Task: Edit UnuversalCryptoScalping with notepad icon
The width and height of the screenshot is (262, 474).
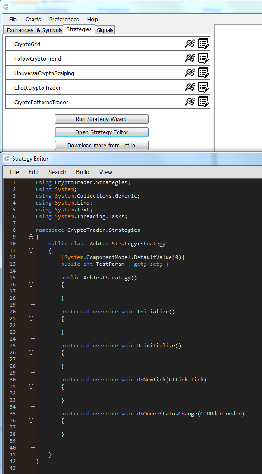Action: [204, 73]
